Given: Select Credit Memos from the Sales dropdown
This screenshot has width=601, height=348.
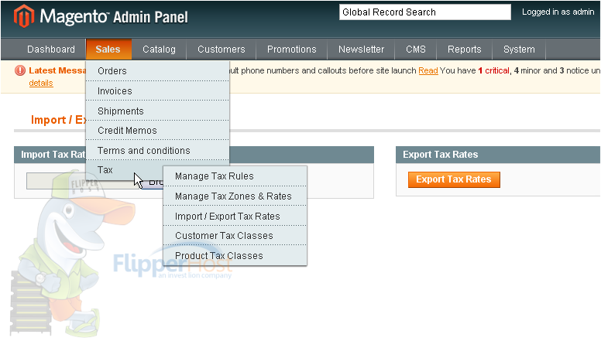Looking at the screenshot, I should coord(157,130).
